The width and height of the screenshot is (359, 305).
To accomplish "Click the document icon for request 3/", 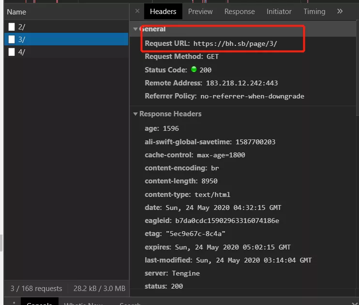I will 12,40.
